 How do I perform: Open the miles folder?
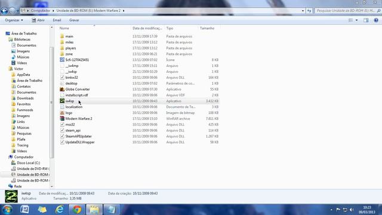click(x=69, y=42)
